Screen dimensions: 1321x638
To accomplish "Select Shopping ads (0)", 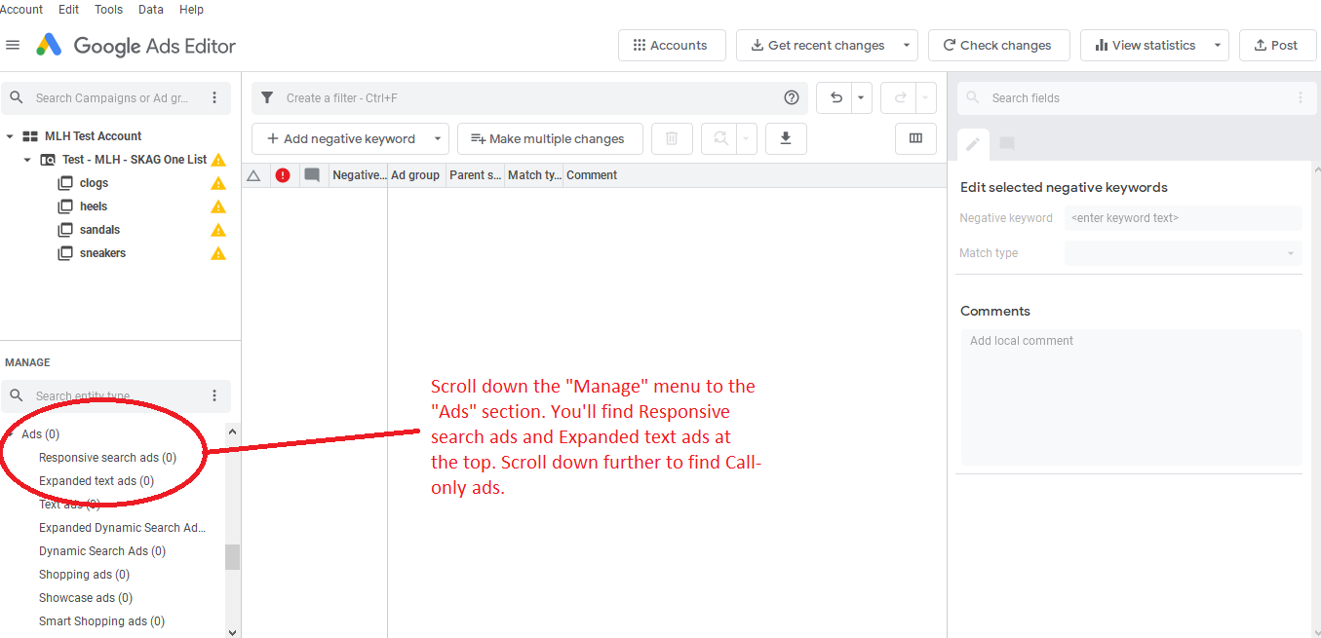I will click(x=84, y=575).
